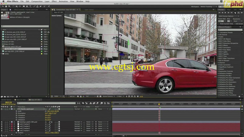Open the 1 View layout dropdown
Image resolution: width=244 pixels, height=137 pixels.
click(x=120, y=97)
